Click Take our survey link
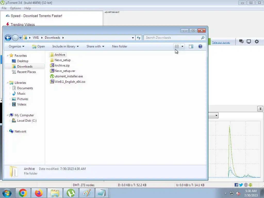 click(221, 43)
